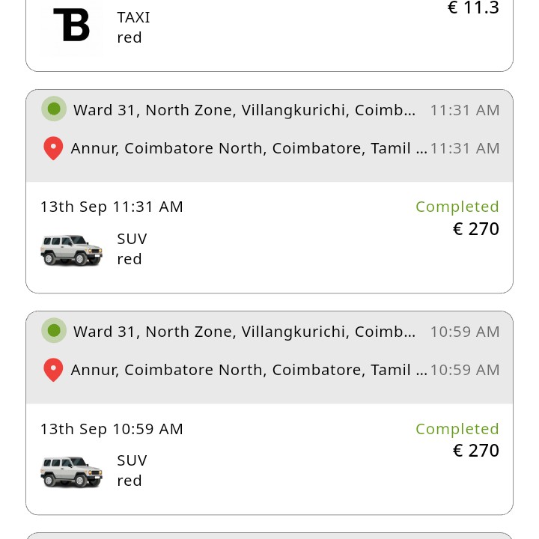Tap the € 11.3 fare amount
This screenshot has width=539, height=539.
click(x=472, y=8)
